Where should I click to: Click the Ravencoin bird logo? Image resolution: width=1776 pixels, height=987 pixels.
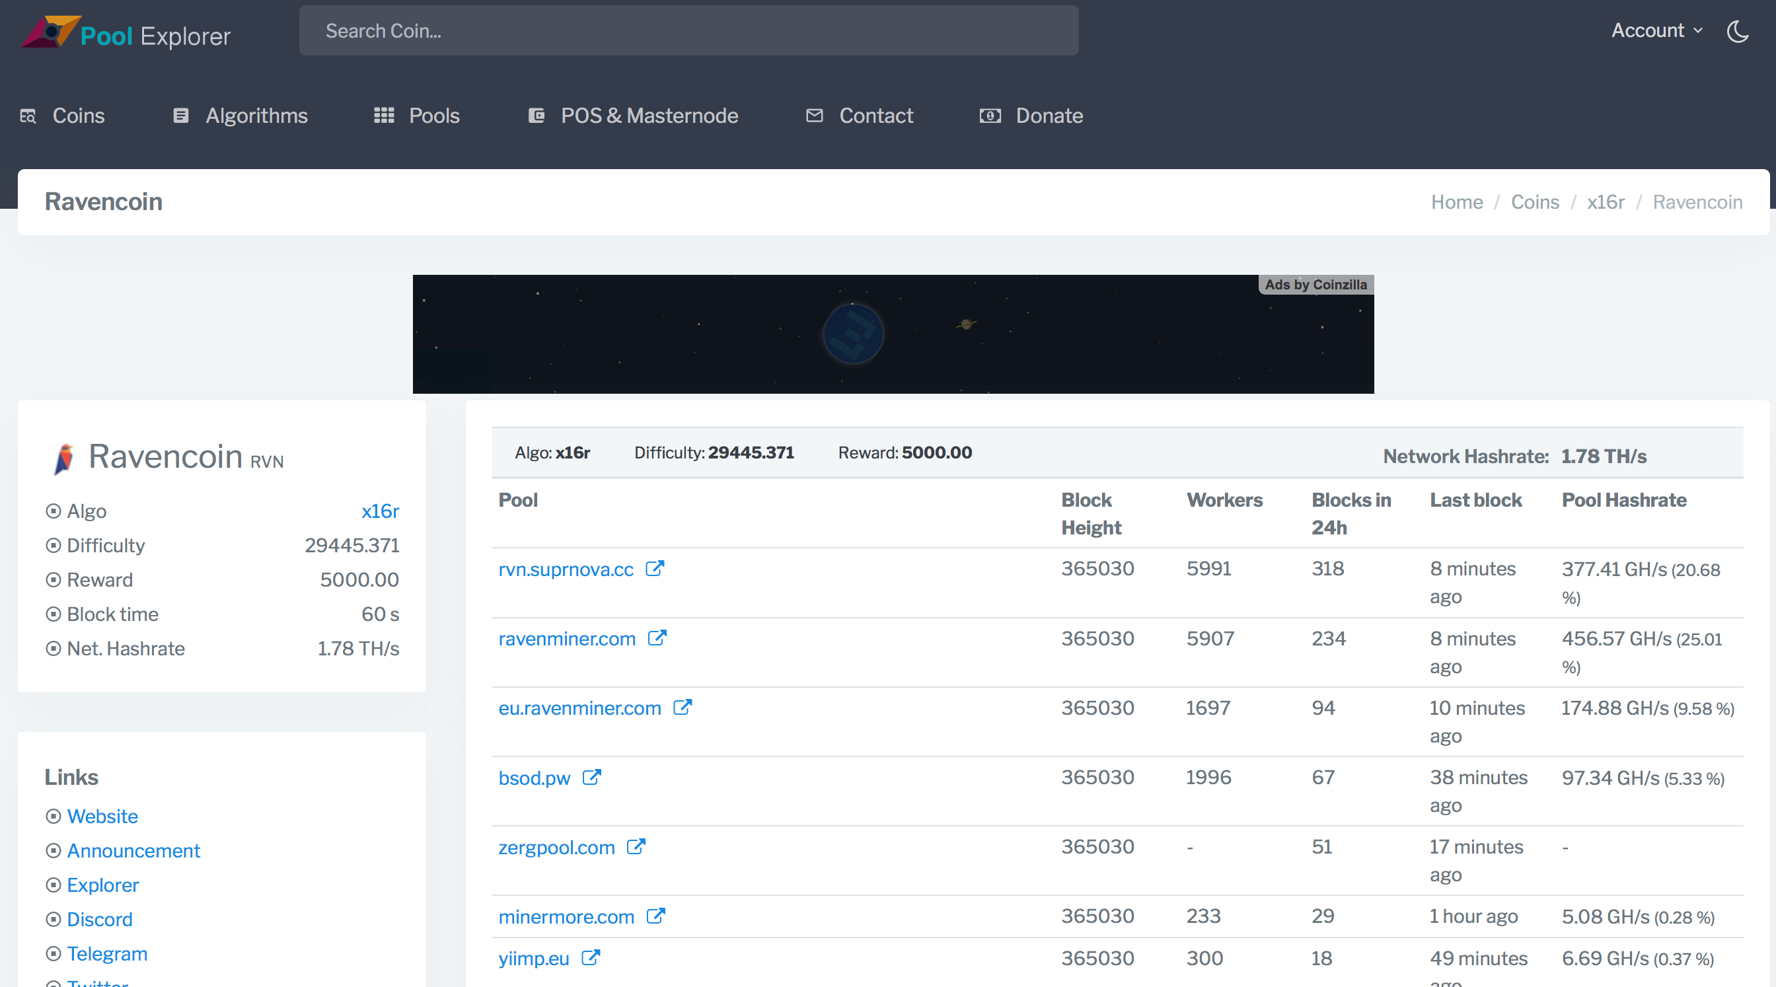tap(63, 458)
